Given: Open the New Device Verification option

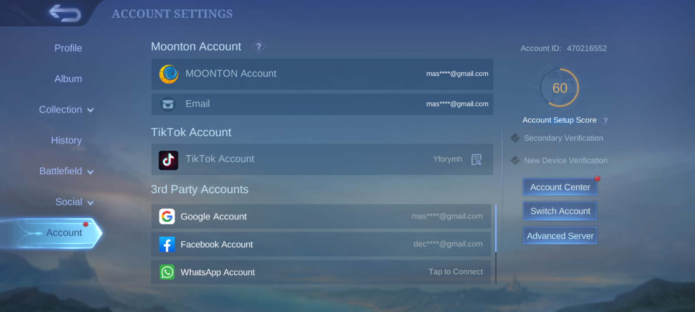Looking at the screenshot, I should (x=566, y=160).
